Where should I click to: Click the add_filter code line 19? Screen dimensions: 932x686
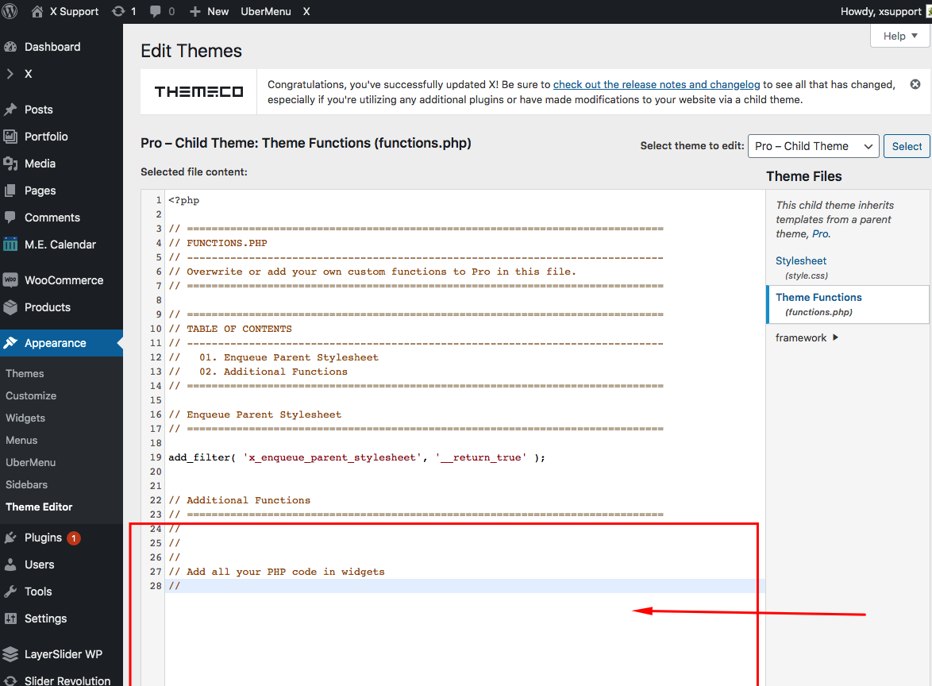[356, 457]
